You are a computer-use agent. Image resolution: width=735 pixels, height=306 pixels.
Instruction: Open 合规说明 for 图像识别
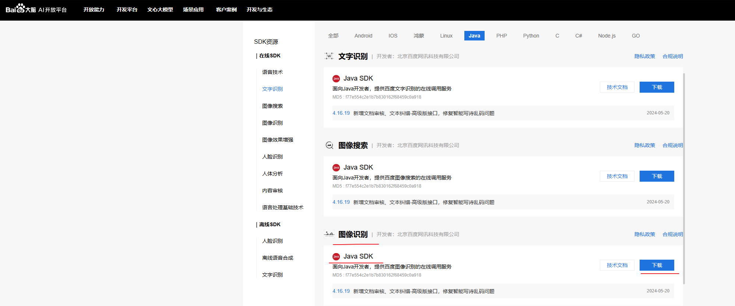point(673,234)
